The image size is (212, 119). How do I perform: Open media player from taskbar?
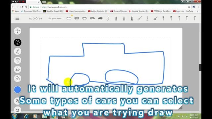coord(35,116)
